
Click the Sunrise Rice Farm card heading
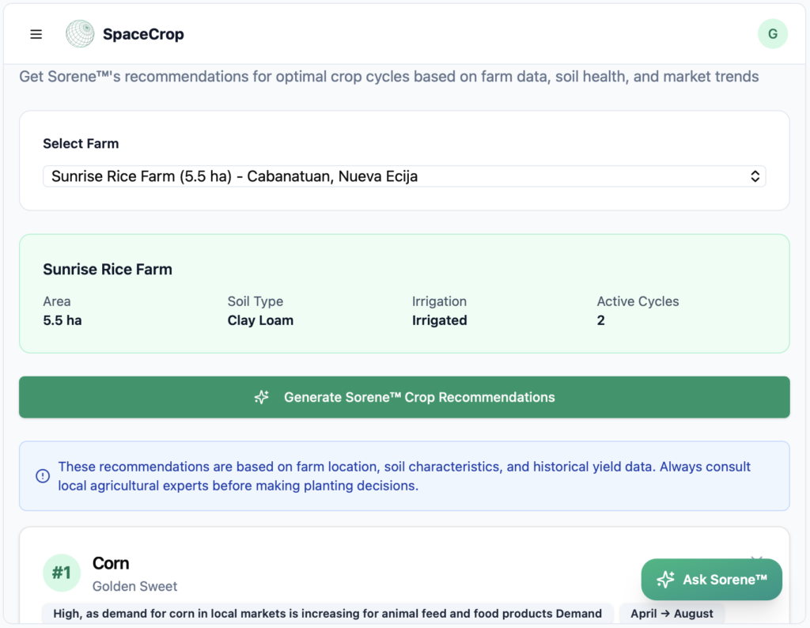point(108,269)
